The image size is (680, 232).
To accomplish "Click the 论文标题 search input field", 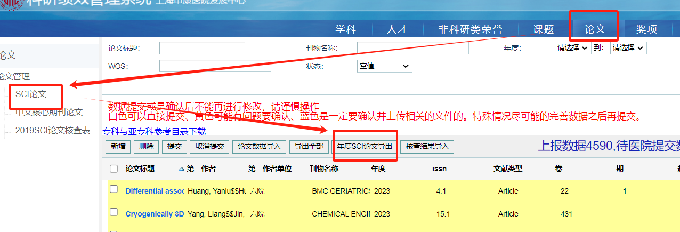I will pyautogui.click(x=202, y=48).
